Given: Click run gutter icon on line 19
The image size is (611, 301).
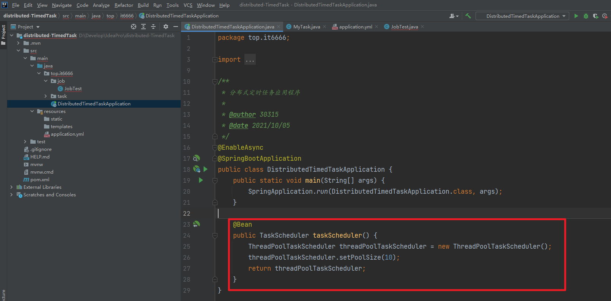Looking at the screenshot, I should (201, 180).
